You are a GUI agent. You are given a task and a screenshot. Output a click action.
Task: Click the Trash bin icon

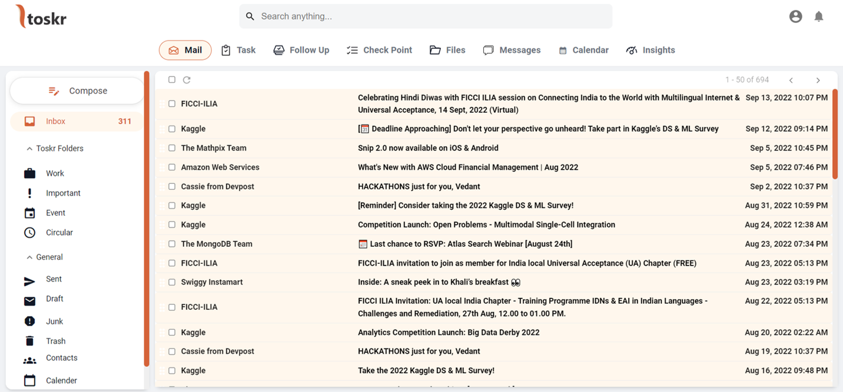(x=29, y=341)
